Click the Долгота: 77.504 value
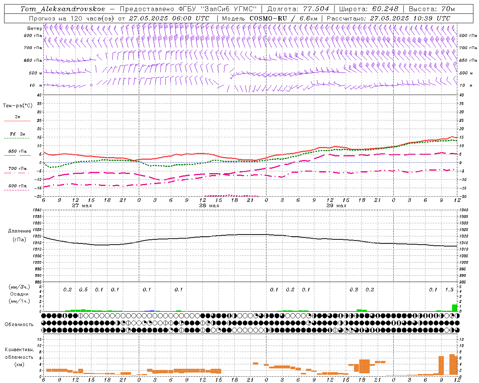 click(x=298, y=9)
